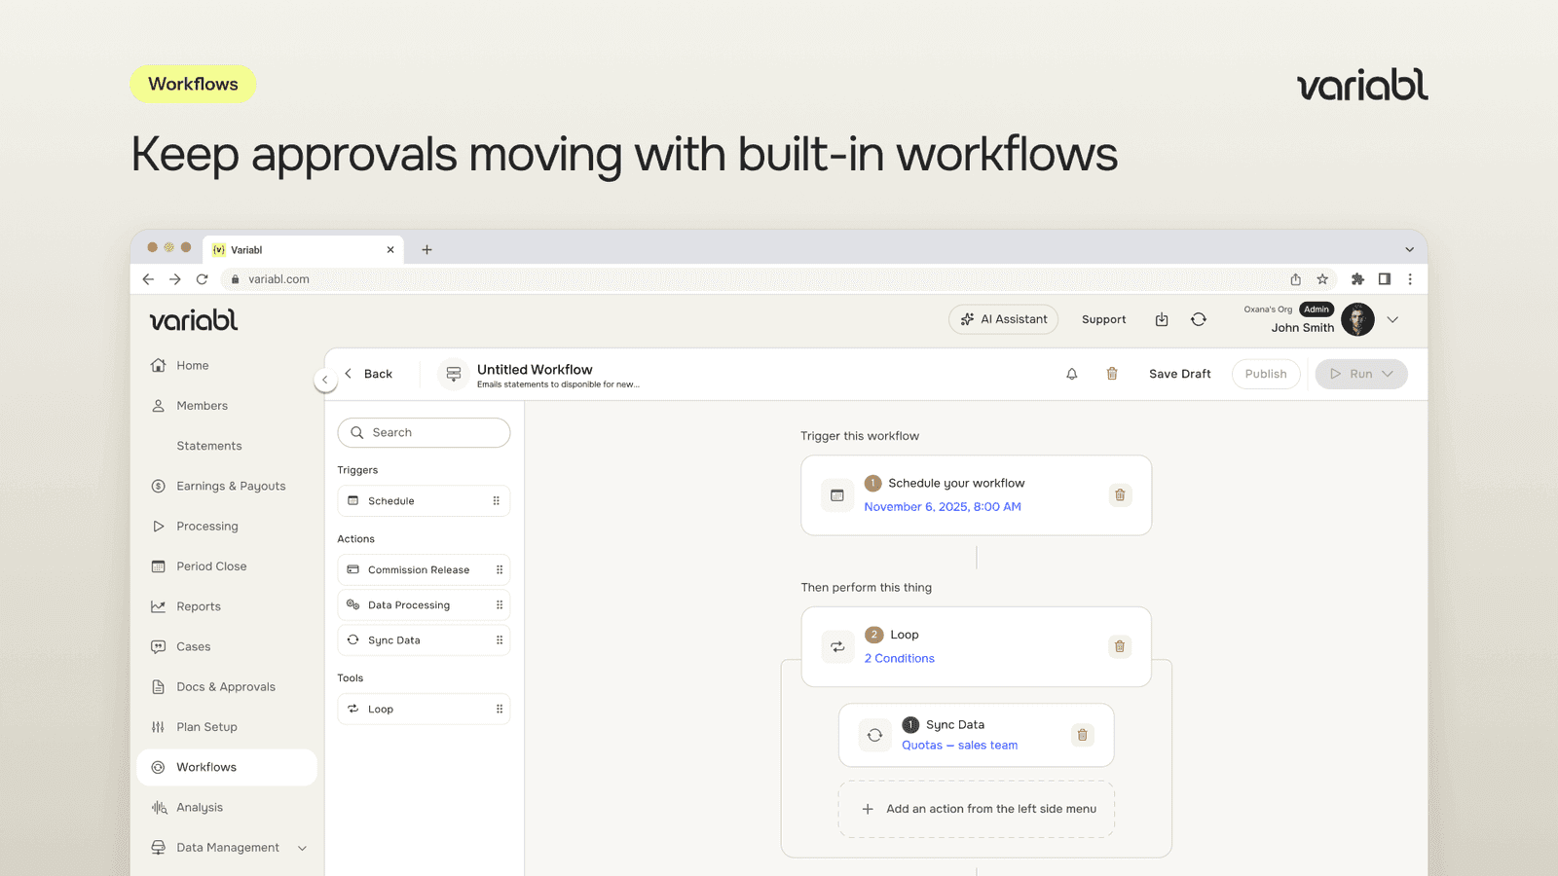Expand browser tab search chevron
This screenshot has width=1558, height=876.
(1409, 249)
